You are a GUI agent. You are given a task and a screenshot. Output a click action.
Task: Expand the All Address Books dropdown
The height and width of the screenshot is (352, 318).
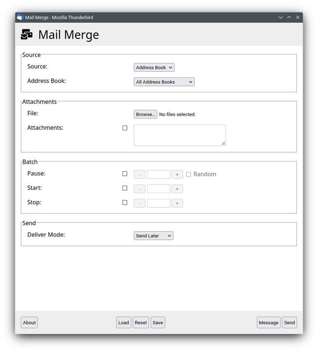164,82
